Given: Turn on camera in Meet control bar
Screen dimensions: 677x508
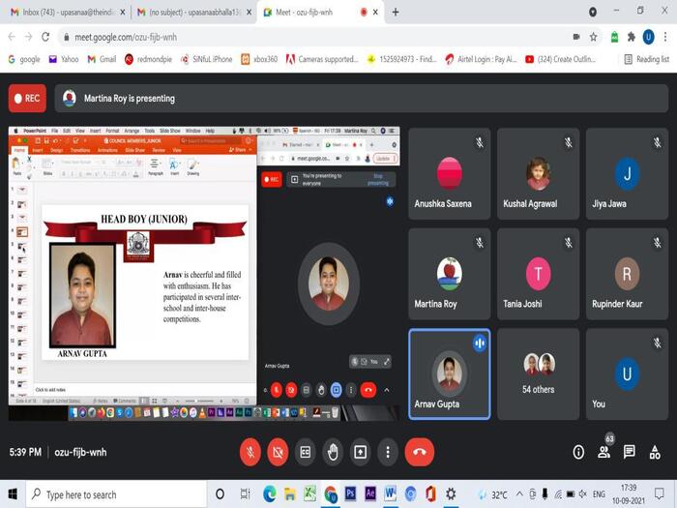Looking at the screenshot, I should tap(278, 452).
